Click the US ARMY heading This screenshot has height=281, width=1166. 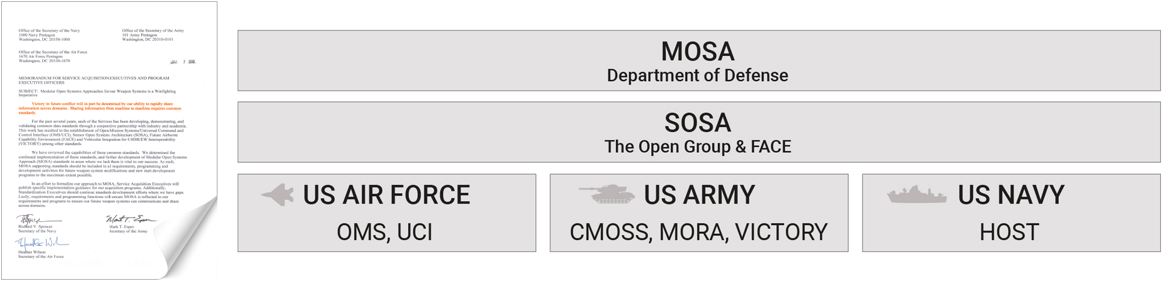699,195
